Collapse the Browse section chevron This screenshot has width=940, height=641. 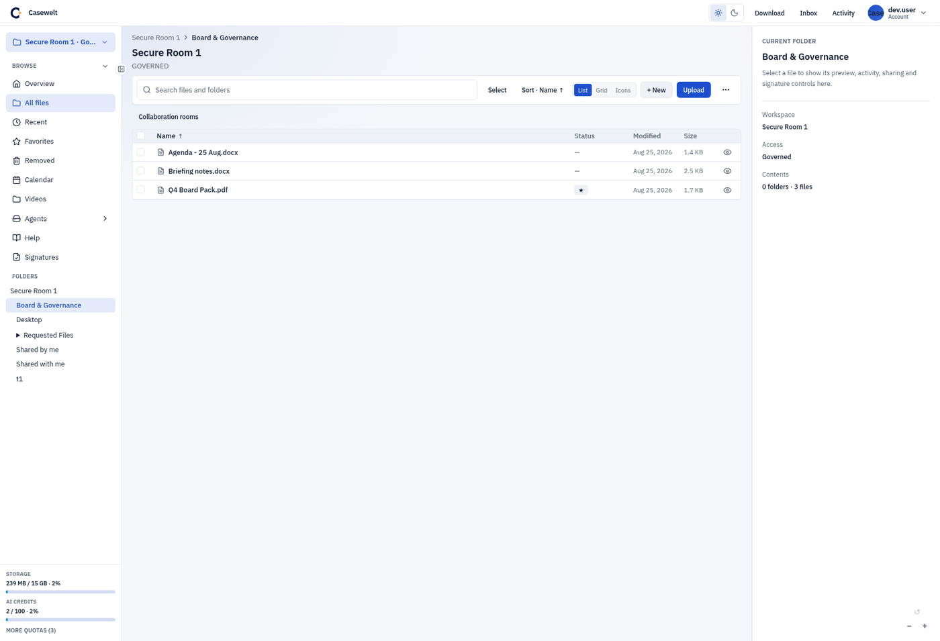click(x=105, y=66)
